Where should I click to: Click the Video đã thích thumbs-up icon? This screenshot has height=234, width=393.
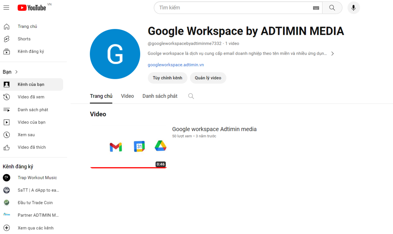tap(6, 147)
